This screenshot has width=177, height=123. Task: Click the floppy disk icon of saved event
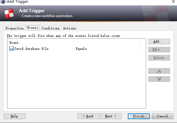pos(11,49)
